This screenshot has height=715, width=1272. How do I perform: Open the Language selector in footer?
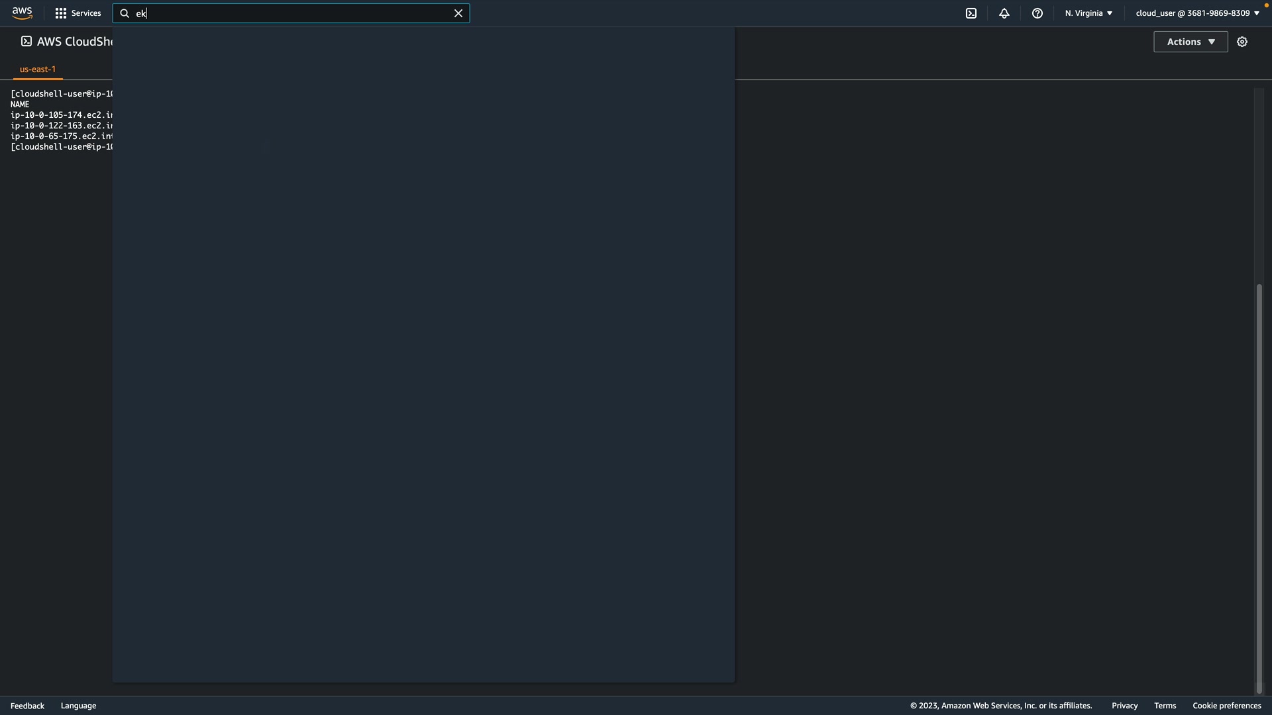[78, 706]
